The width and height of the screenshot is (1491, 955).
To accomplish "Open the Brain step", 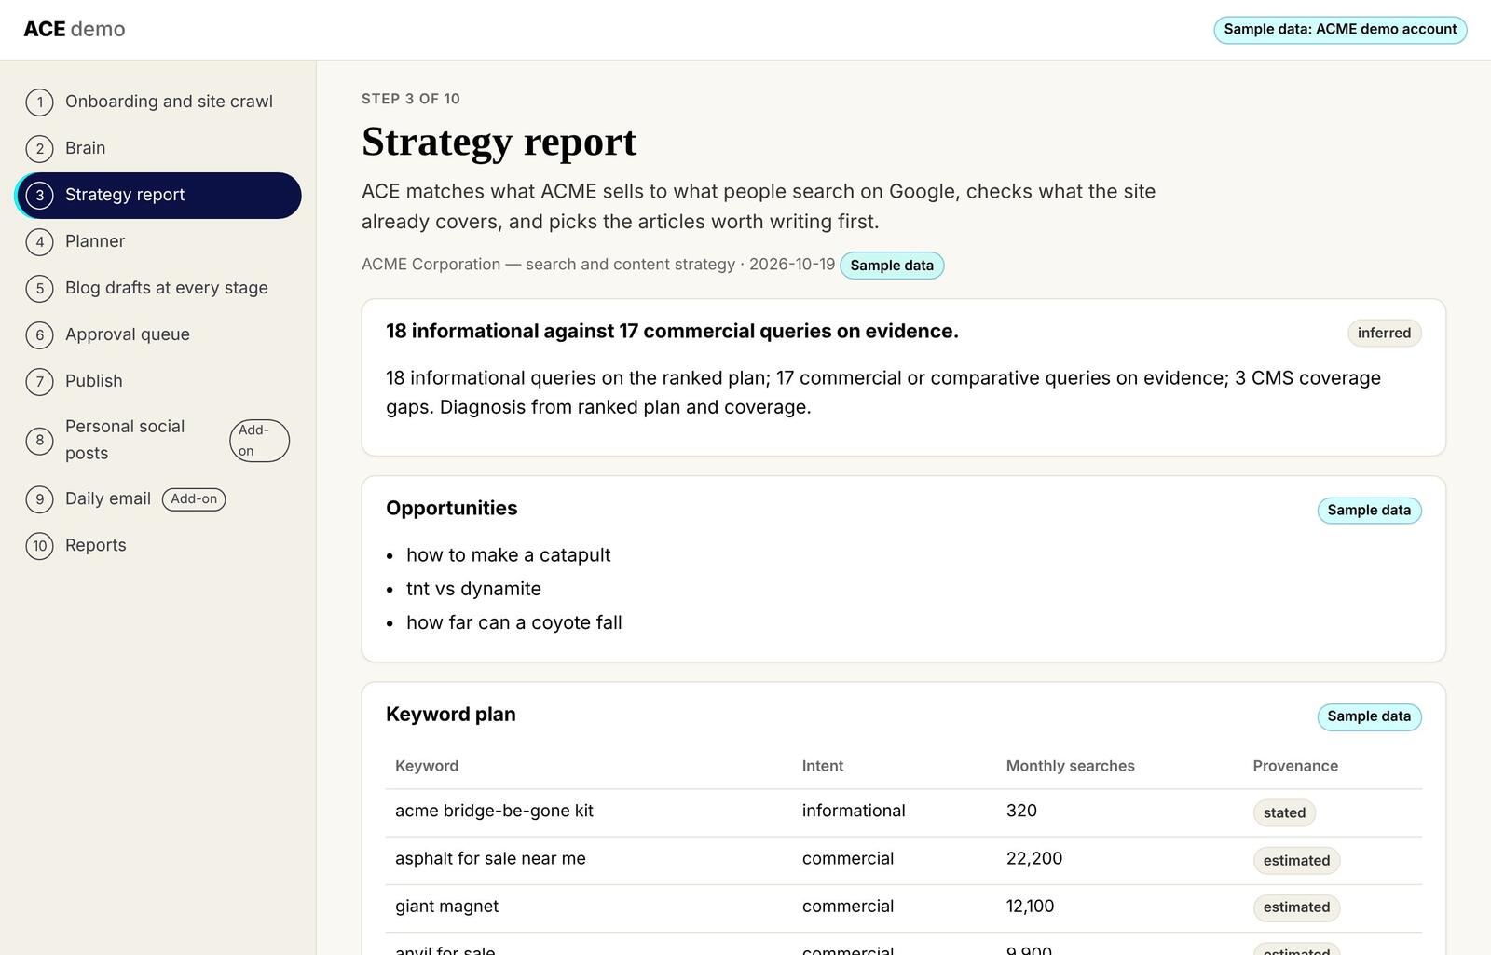I will pos(158,148).
